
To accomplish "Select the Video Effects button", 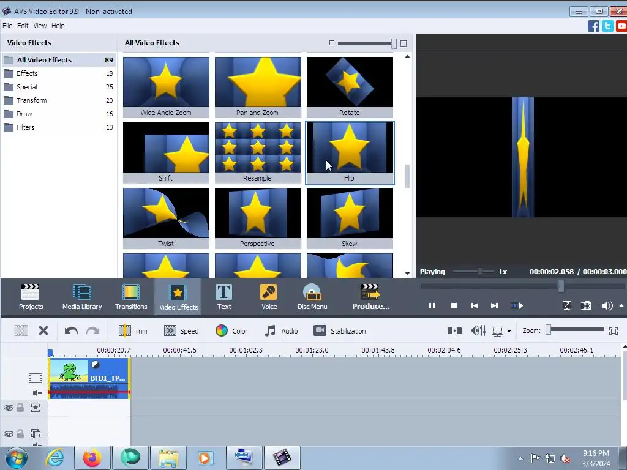I will pos(178,297).
